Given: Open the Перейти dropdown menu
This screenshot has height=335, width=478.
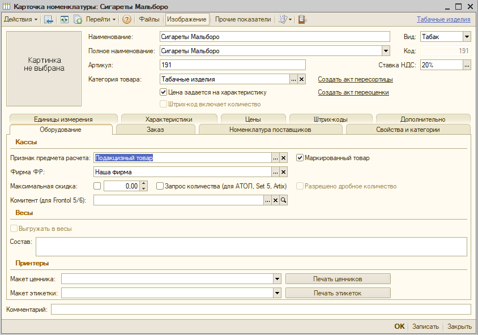Looking at the screenshot, I should (101, 19).
